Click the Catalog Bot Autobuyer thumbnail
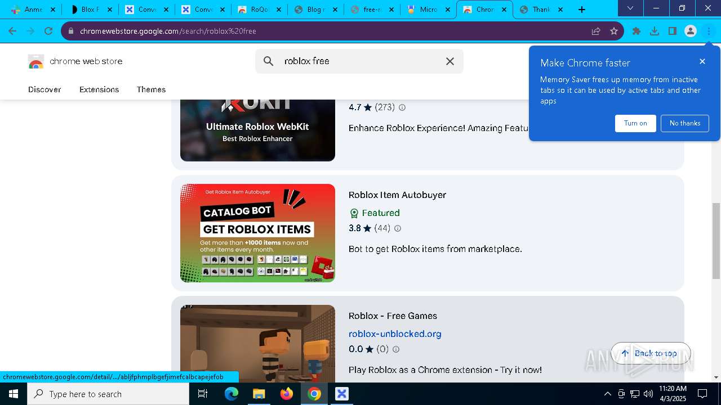 [x=257, y=233]
